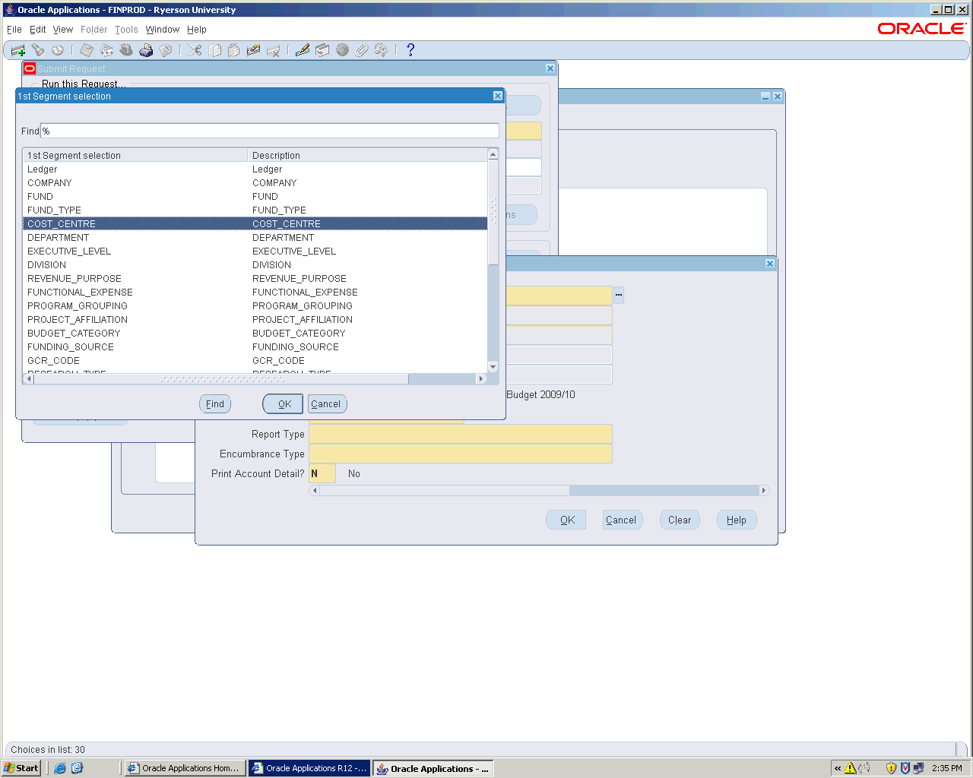
Task: Open the Window menu
Action: [x=162, y=30]
